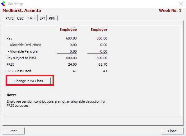Click the Allowable Pensions row label

pos(23,51)
